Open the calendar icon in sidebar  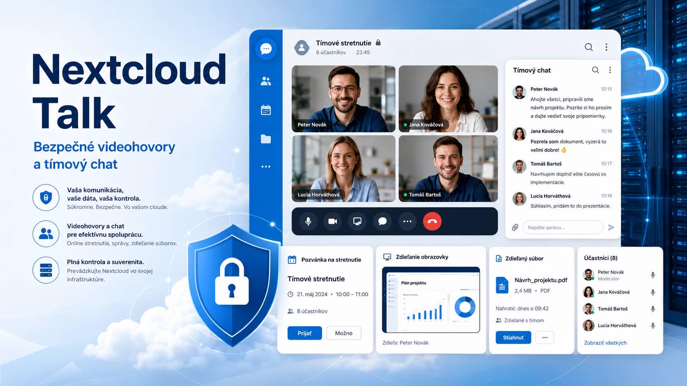pyautogui.click(x=266, y=110)
